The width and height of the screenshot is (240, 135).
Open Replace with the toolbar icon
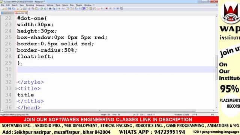coord(54,9)
